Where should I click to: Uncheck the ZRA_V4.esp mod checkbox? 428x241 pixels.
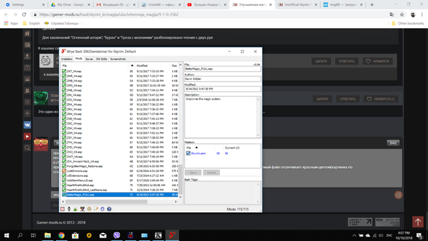[64, 104]
